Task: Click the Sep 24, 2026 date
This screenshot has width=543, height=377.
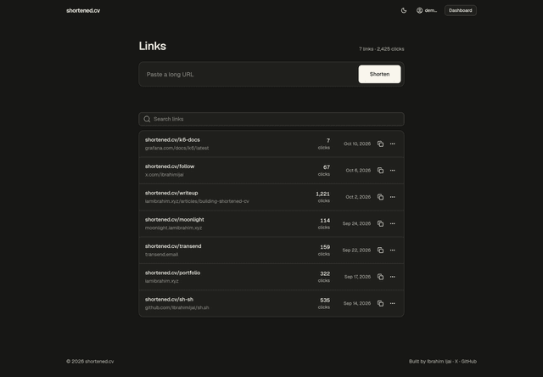Action: [356, 223]
